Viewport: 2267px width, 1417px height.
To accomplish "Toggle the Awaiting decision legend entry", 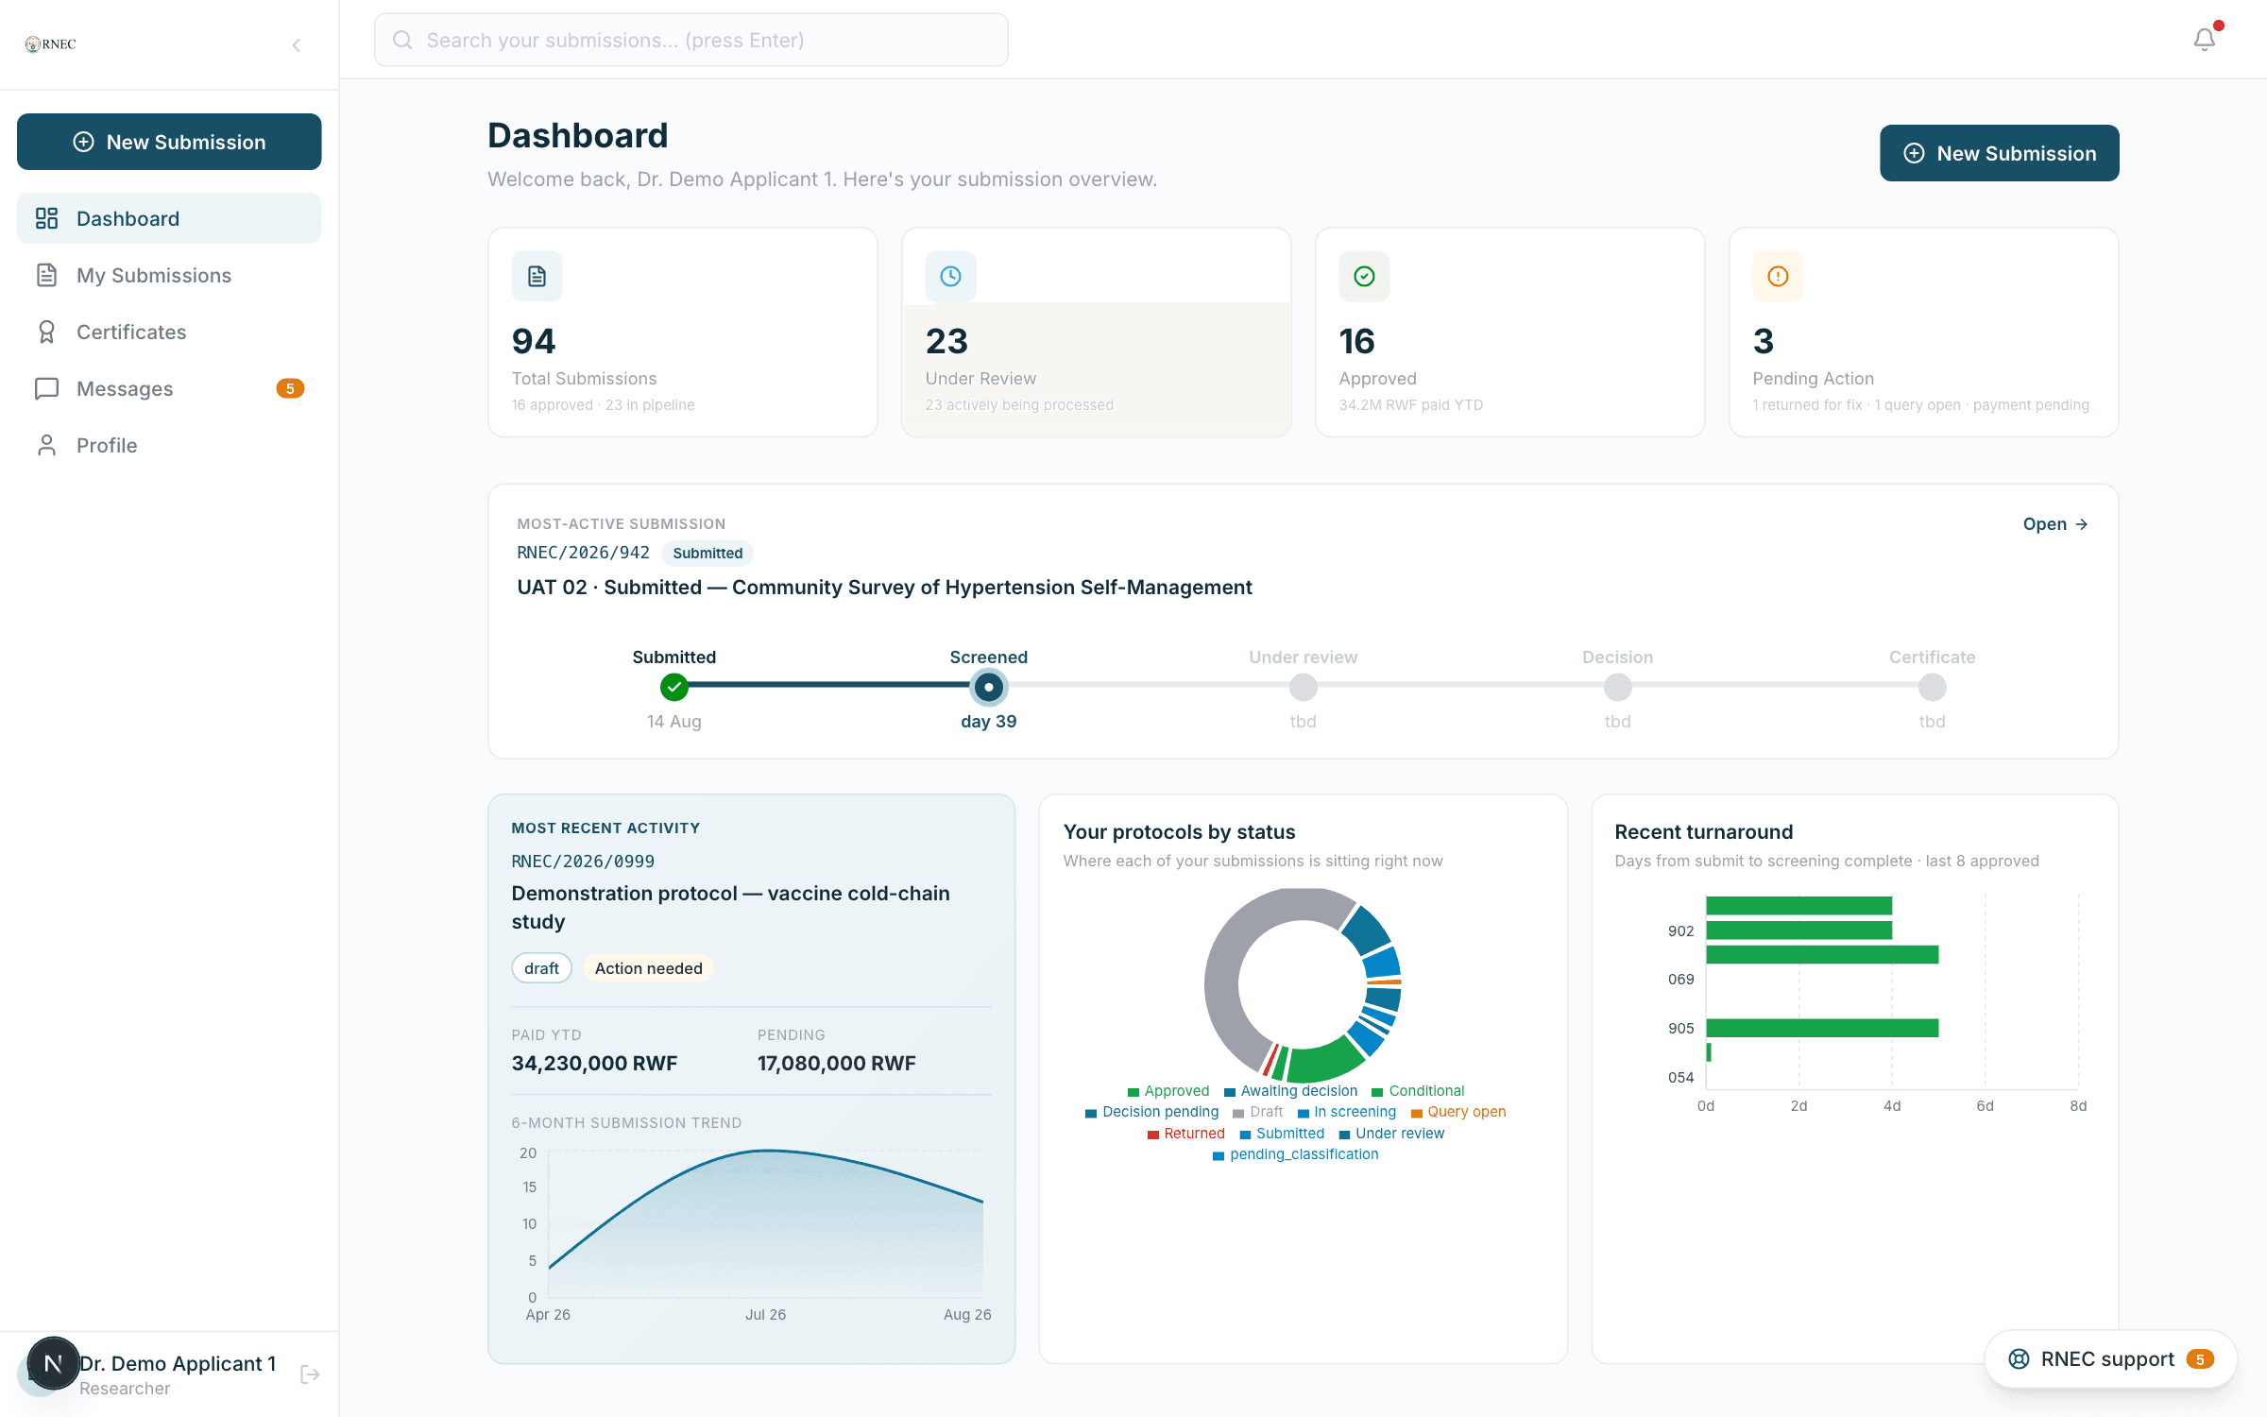I will tap(1290, 1090).
